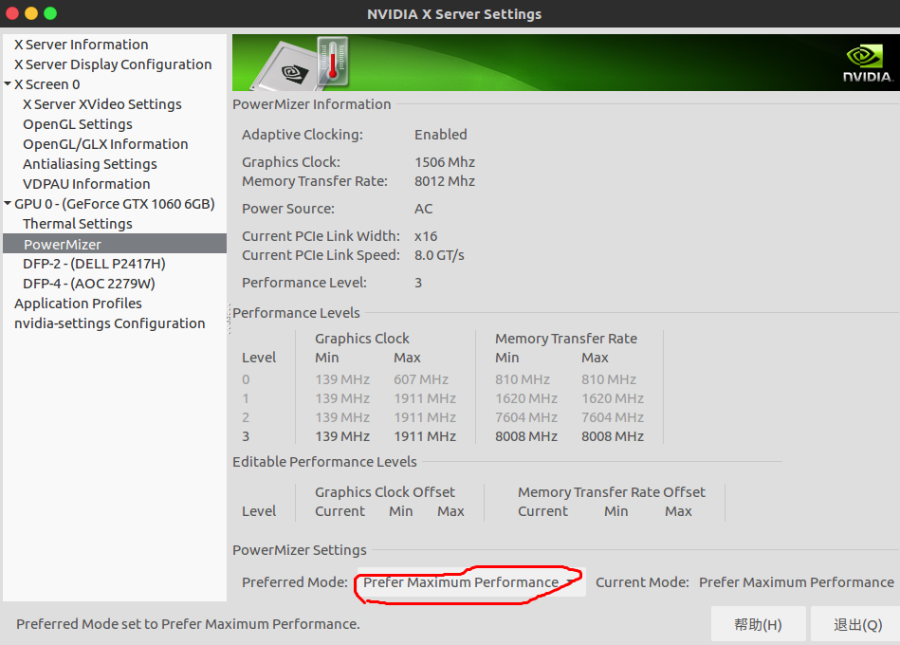Collapse the X Screen 0 tree entry
The width and height of the screenshot is (900, 645).
8,83
